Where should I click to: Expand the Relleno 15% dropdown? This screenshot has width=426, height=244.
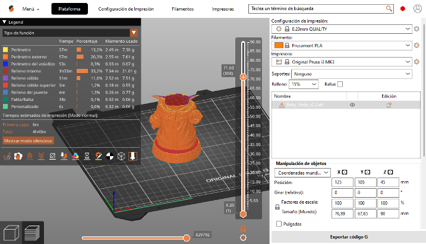(x=304, y=84)
